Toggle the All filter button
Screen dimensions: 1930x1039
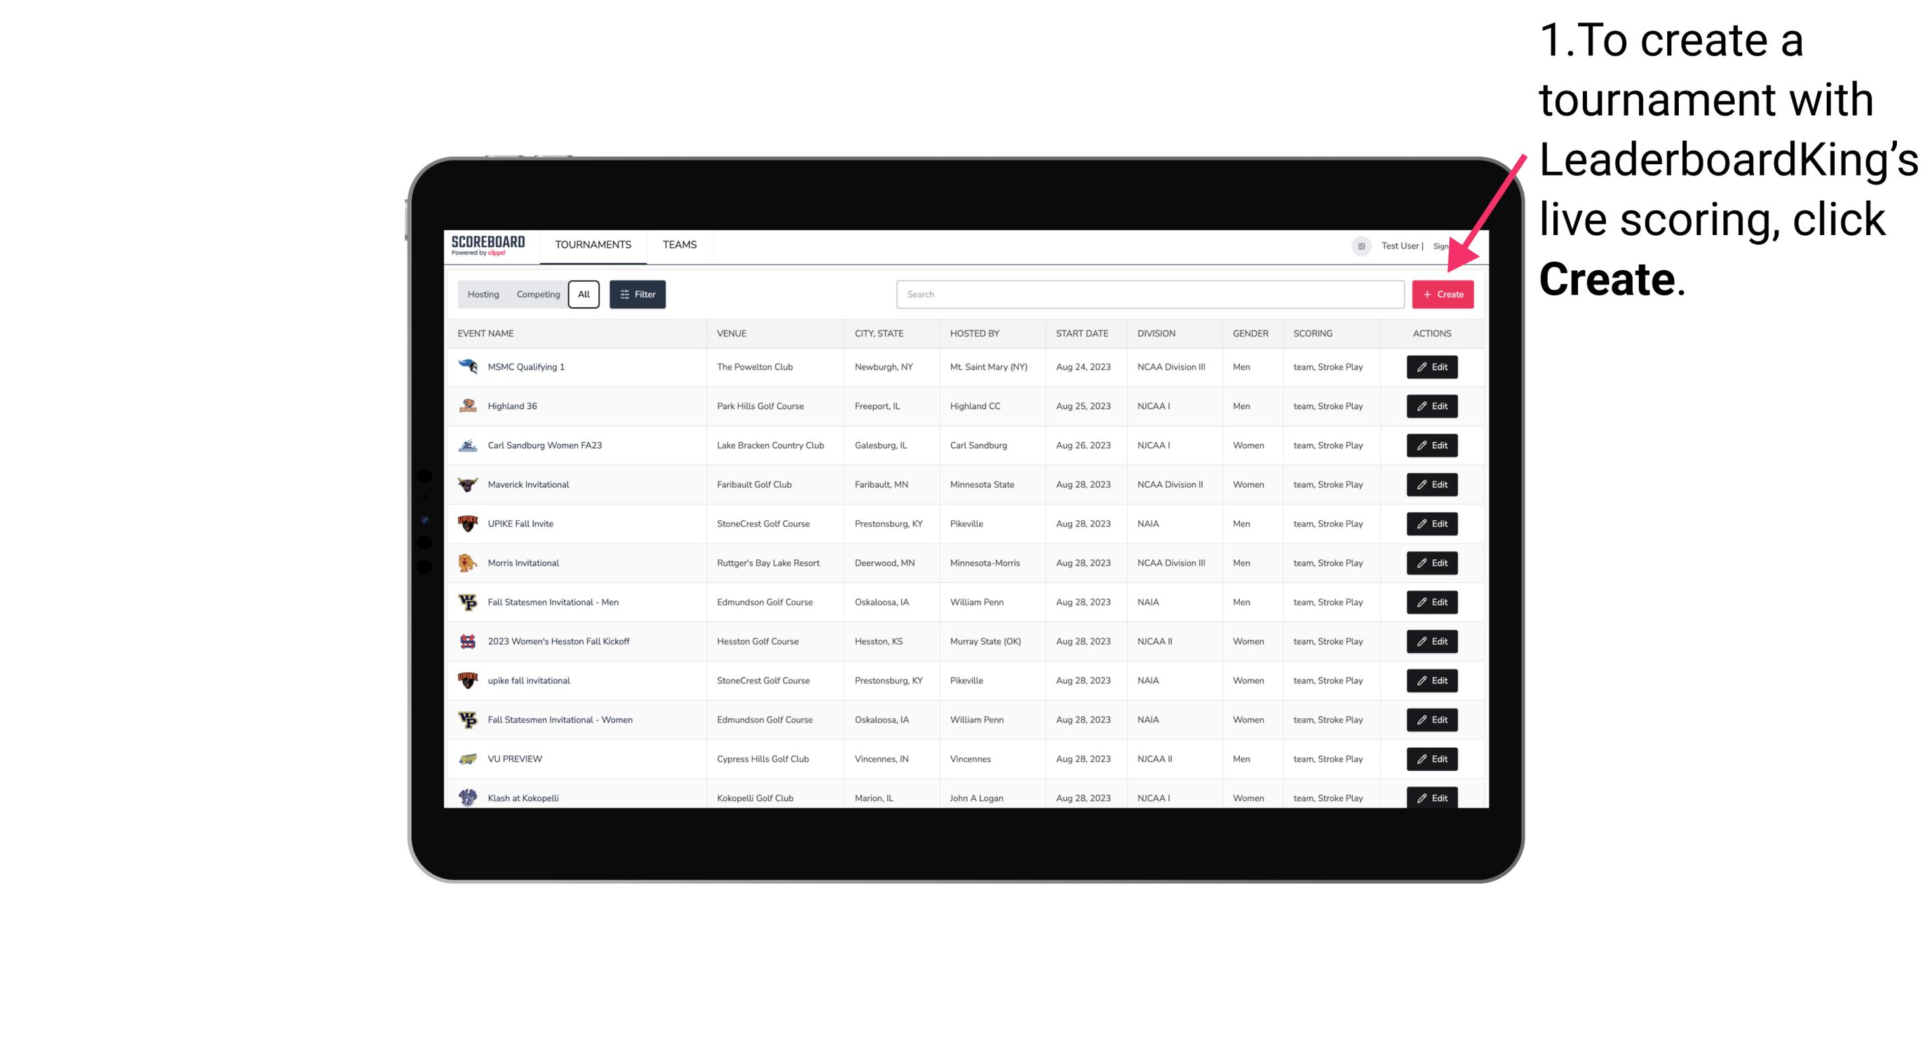point(583,295)
